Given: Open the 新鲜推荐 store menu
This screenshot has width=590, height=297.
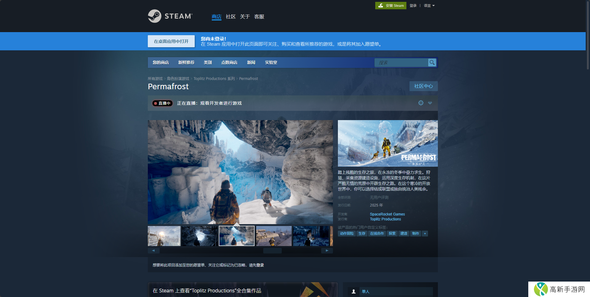Looking at the screenshot, I should [186, 62].
